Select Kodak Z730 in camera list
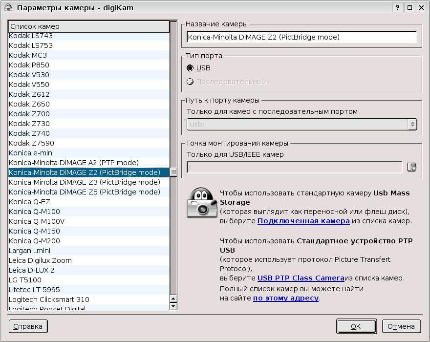 [x=89, y=124]
